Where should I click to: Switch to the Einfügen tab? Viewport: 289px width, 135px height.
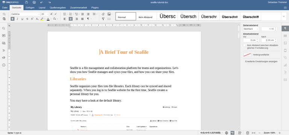(30, 7)
